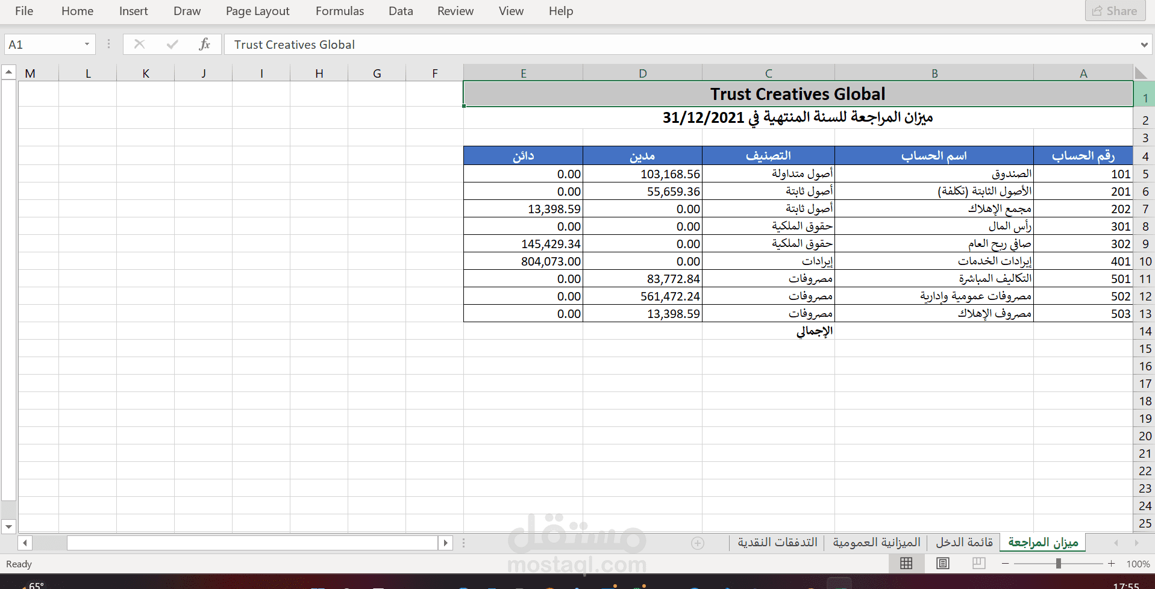Screen dimensions: 1155x589
Task: Select the الإجمالي total label cell
Action: (x=769, y=331)
